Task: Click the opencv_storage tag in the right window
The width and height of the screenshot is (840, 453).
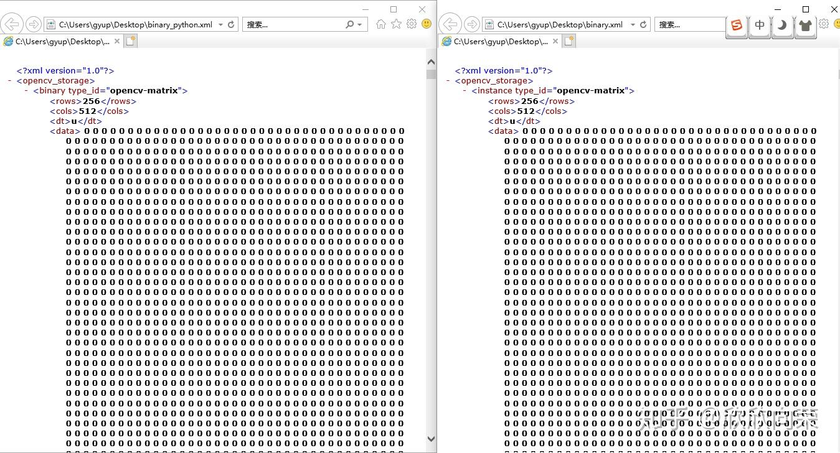Action: coord(494,81)
